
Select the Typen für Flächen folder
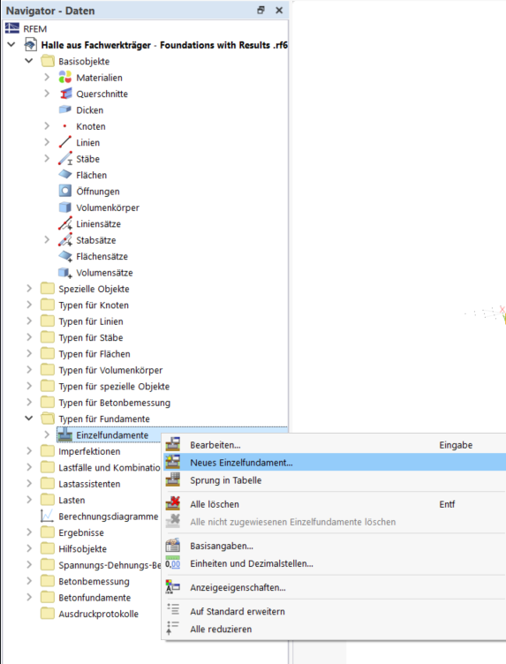[x=94, y=353]
